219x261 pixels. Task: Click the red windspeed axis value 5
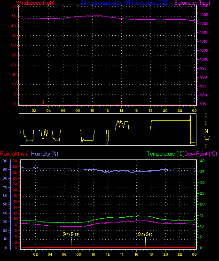click(x=15, y=94)
